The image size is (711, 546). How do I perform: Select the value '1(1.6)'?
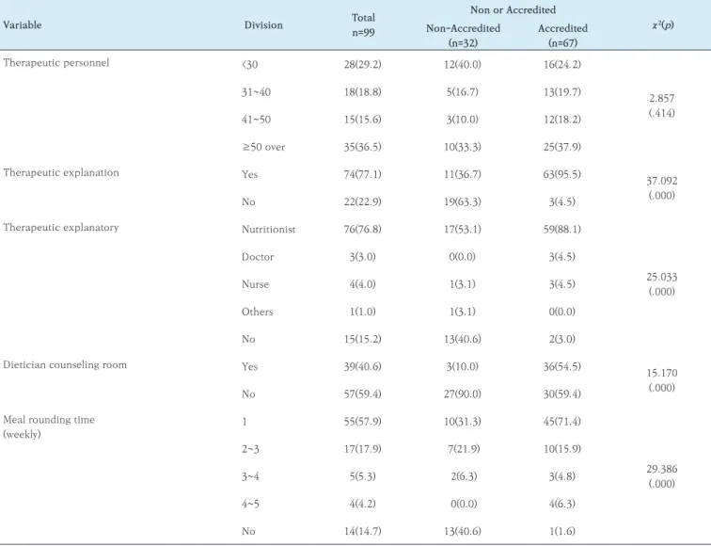(562, 532)
